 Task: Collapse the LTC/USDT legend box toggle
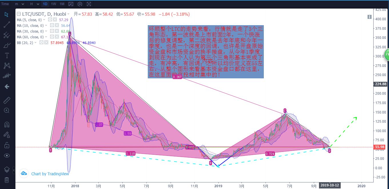(x=19, y=14)
